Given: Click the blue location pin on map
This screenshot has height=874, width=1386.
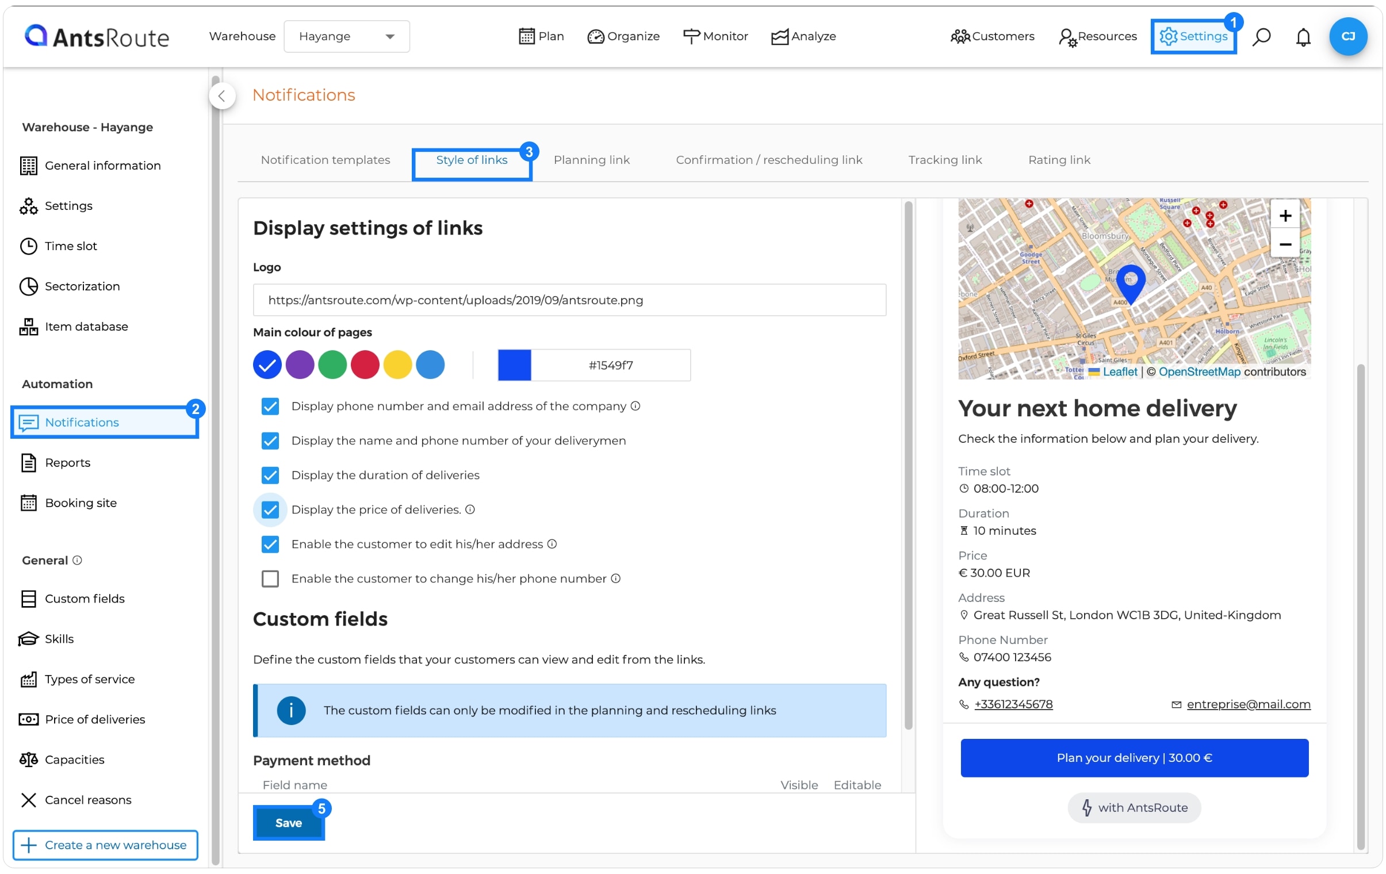Looking at the screenshot, I should pyautogui.click(x=1131, y=284).
